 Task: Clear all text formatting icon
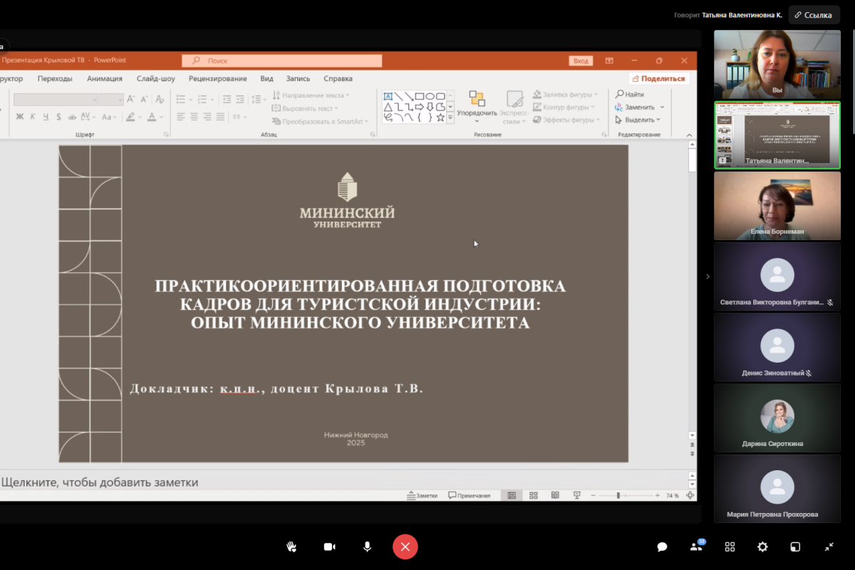[x=160, y=99]
